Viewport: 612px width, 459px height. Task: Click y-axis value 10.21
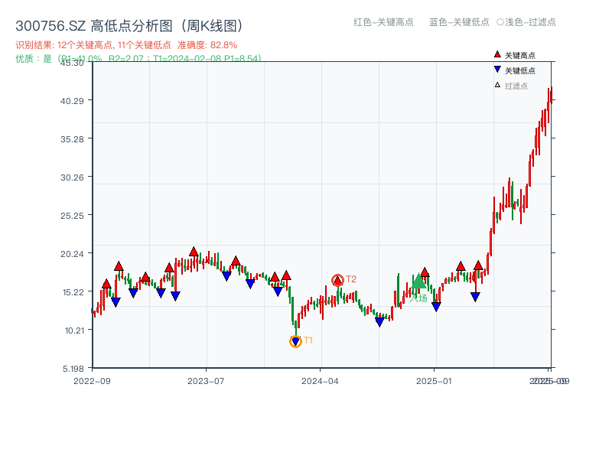[74, 330]
